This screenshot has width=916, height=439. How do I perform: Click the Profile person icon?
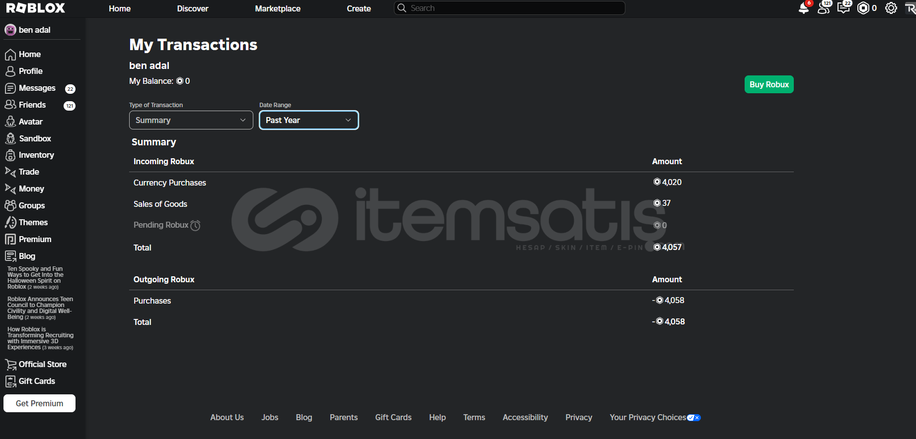tap(10, 71)
